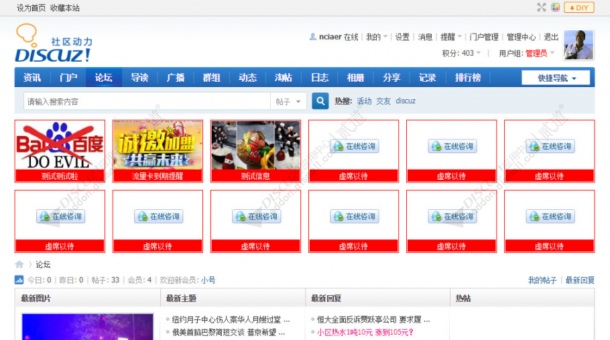Open the 相册 nav tab
The height and width of the screenshot is (340, 610).
(355, 77)
